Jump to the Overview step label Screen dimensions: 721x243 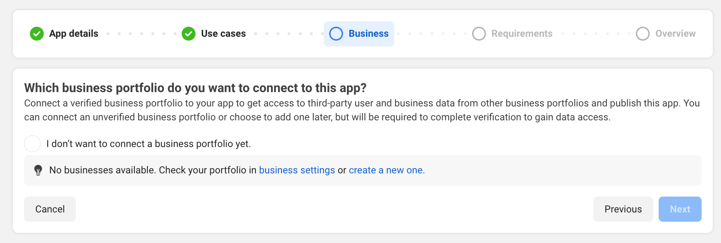(x=675, y=34)
